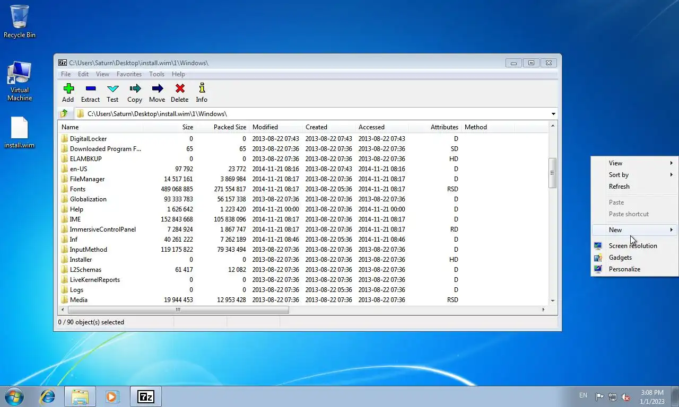Choose Refresh from the context menu
This screenshot has width=679, height=407.
coord(634,187)
